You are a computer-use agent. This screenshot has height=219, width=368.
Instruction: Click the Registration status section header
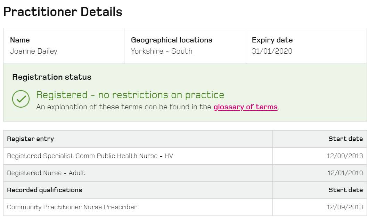pos(51,77)
